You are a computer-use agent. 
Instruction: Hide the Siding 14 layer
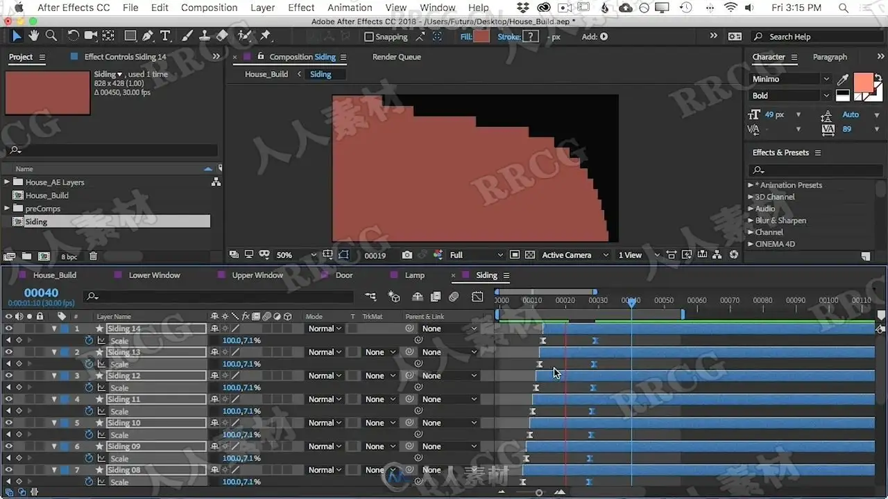pyautogui.click(x=8, y=329)
